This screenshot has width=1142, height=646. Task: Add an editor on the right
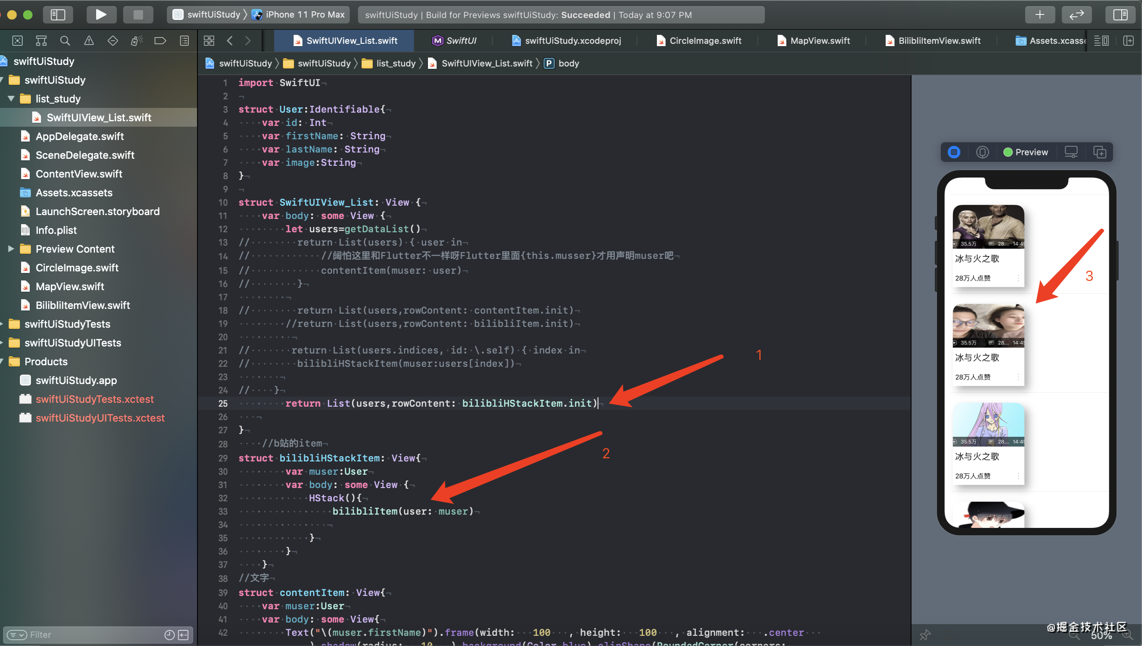click(x=1128, y=41)
